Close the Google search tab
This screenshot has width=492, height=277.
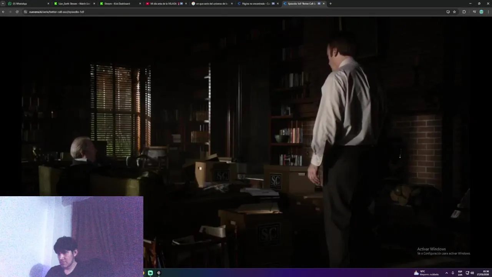[232, 3]
